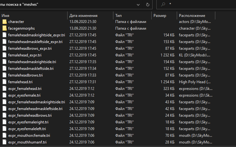Expand the address bar history dropdown

coord(138,5)
